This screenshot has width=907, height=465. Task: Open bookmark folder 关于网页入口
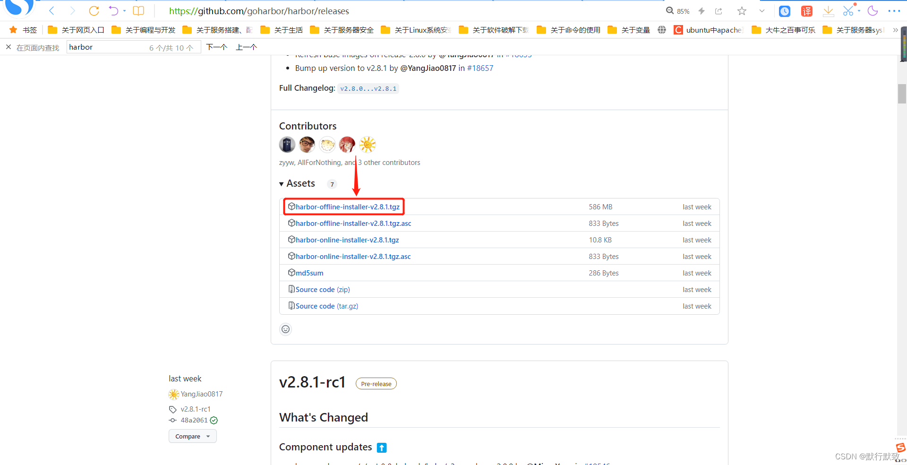tap(76, 30)
